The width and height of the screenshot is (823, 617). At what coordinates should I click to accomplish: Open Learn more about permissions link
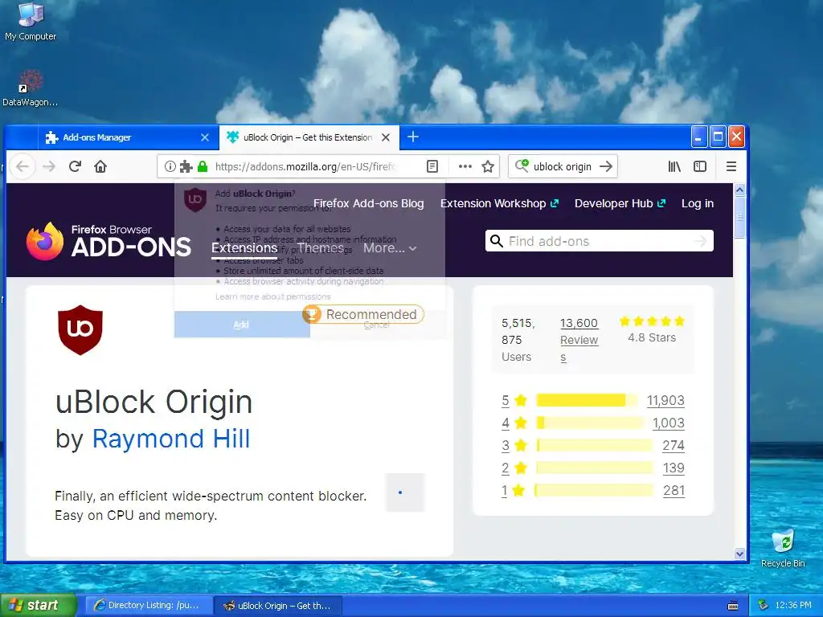(x=273, y=296)
